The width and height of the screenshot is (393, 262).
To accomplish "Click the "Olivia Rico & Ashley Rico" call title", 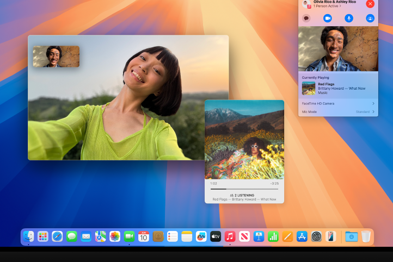I will 335,2.
